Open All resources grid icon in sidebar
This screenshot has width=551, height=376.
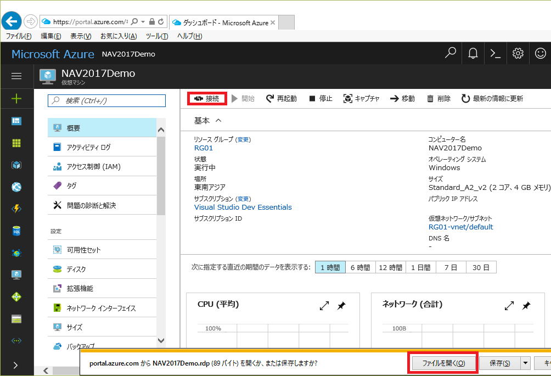(16, 143)
